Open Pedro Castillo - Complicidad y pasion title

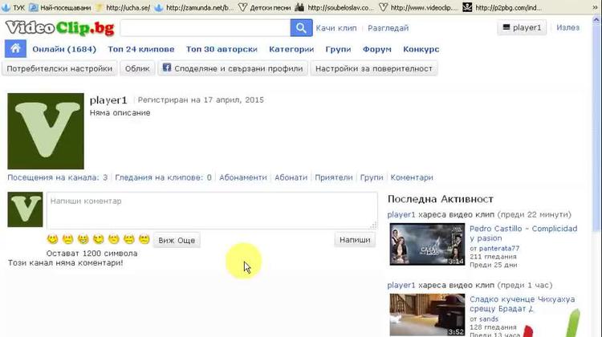523,233
